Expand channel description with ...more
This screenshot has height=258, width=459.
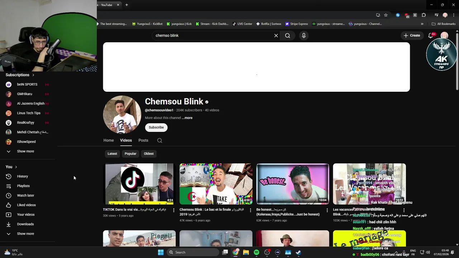coord(187,118)
